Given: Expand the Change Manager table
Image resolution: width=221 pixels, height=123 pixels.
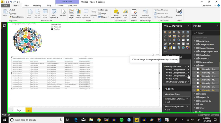Looking at the screenshot, I should (195, 48).
